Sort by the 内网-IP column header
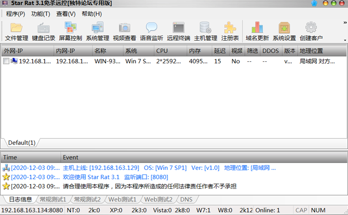The height and width of the screenshot is (215, 348). (73, 51)
